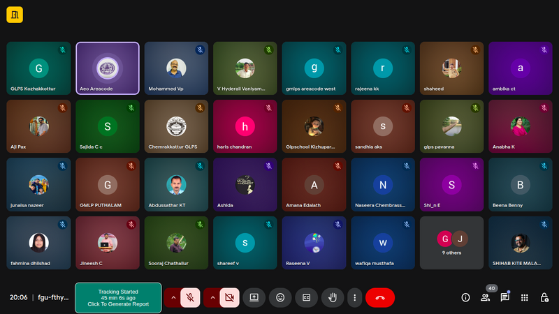Open the activities panel
The height and width of the screenshot is (314, 559).
click(525, 297)
